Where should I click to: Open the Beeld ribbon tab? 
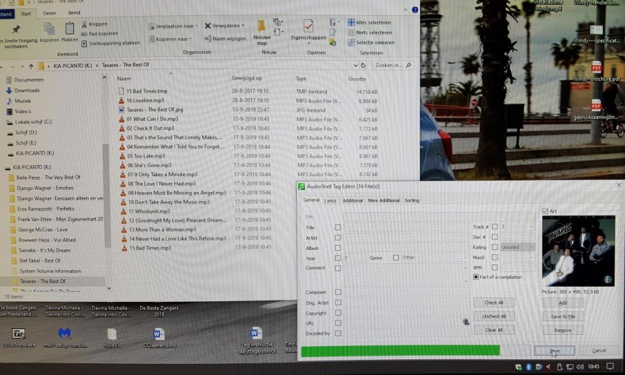click(74, 12)
